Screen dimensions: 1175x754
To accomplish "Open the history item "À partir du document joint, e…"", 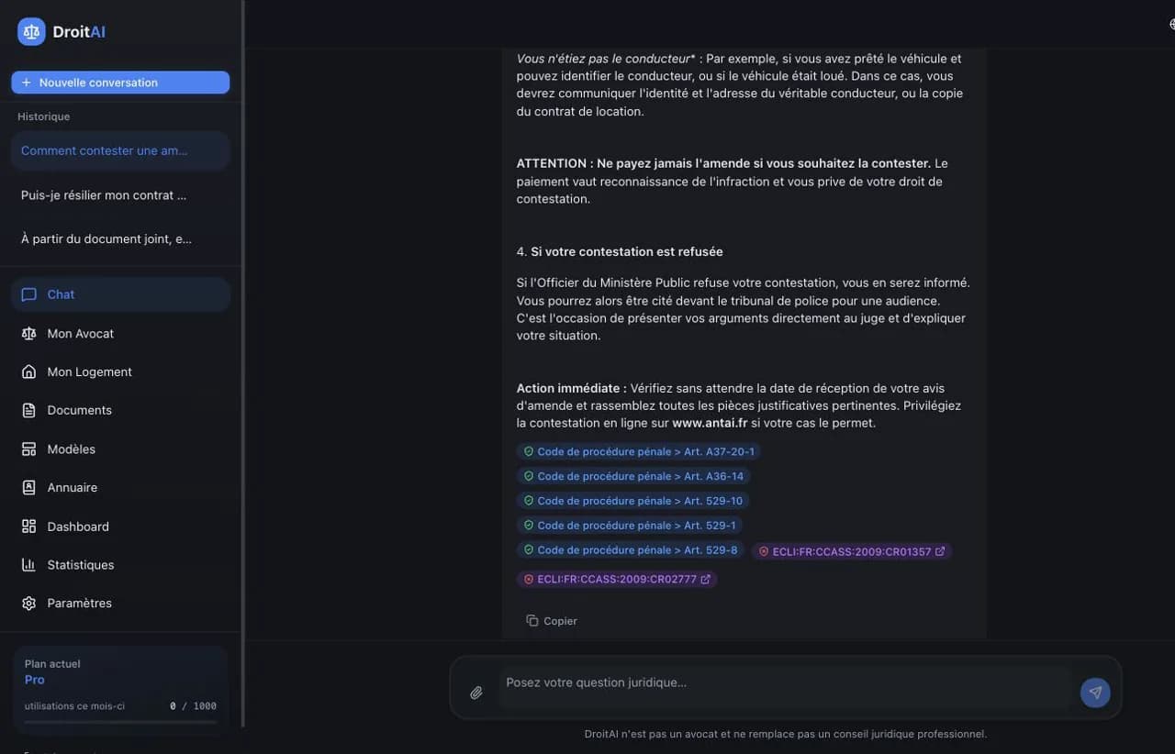I will coord(120,238).
